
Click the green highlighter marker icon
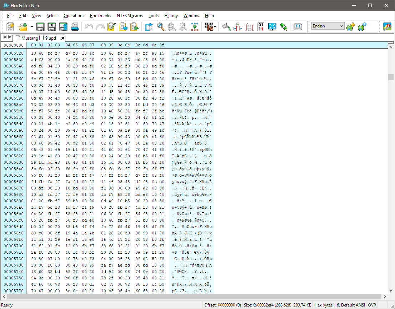coord(284,27)
